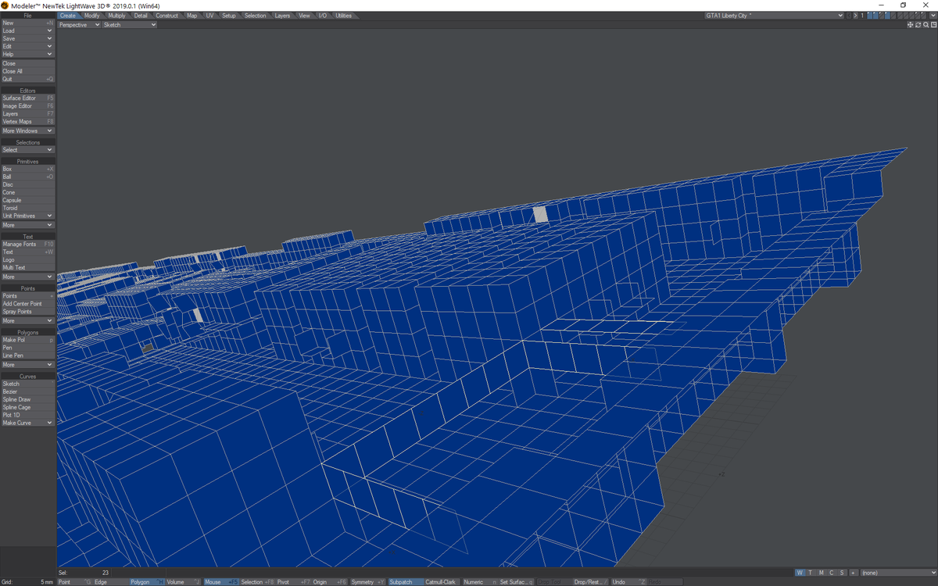This screenshot has height=586, width=938.
Task: Open the (none) vertex map dropdown
Action: (898, 573)
